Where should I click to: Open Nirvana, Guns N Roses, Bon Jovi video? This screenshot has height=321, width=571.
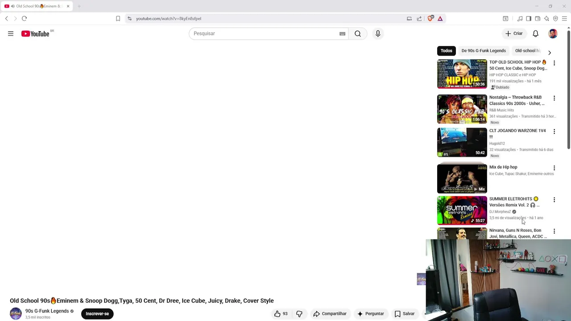coord(518,234)
